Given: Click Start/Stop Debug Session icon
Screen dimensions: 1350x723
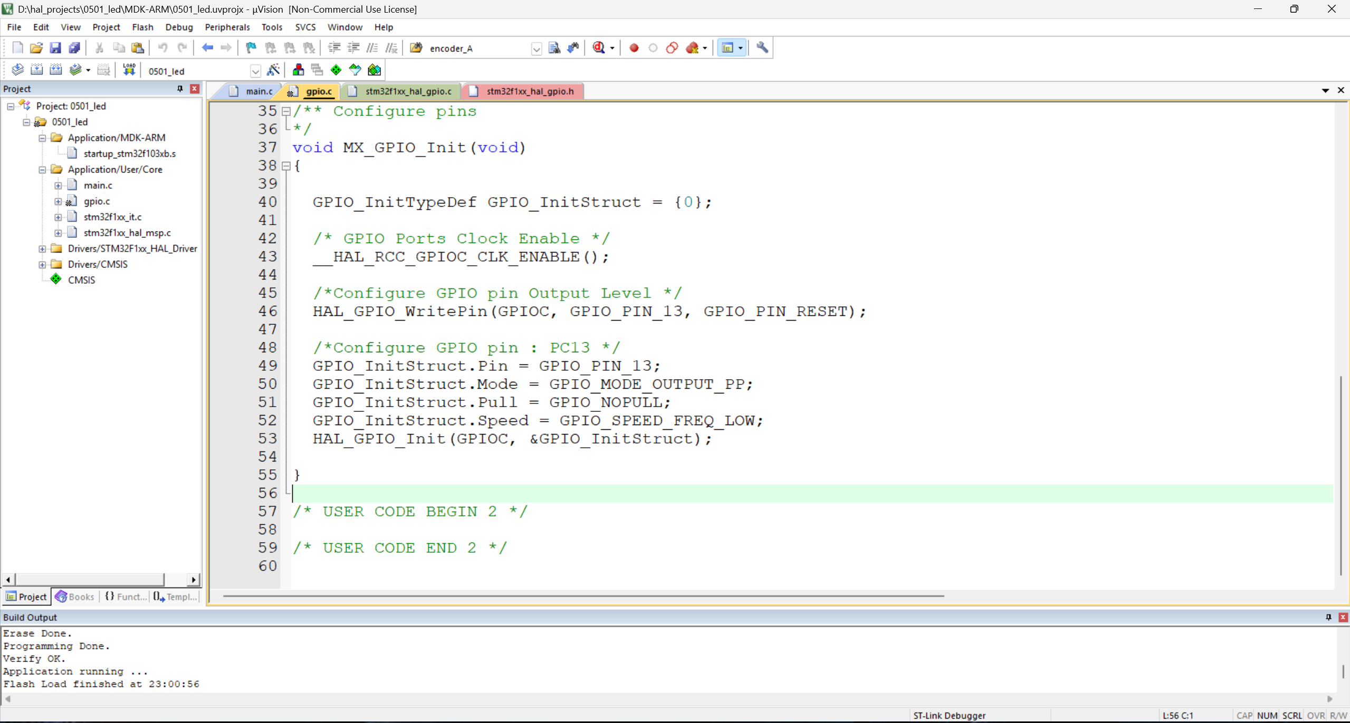Looking at the screenshot, I should click(599, 48).
